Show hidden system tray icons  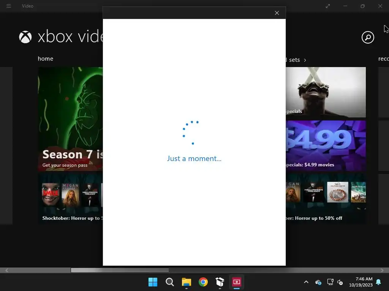(306, 282)
